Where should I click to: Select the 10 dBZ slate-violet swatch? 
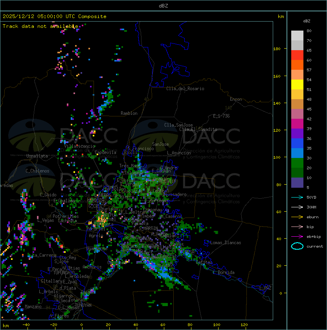pos(297,183)
